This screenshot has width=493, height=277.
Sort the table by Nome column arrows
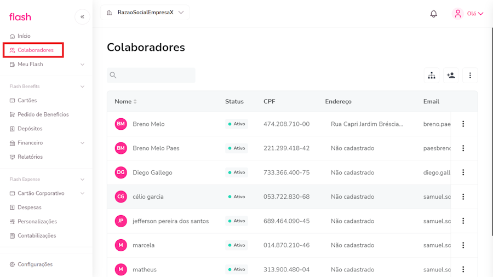[x=135, y=102]
